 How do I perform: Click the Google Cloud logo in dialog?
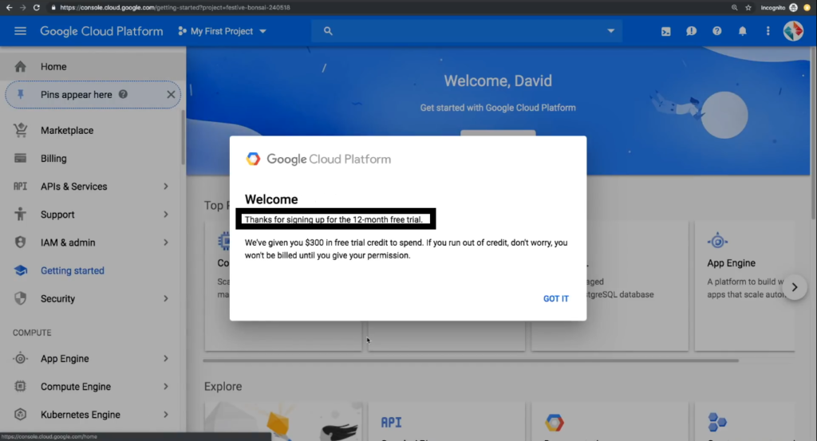pos(253,159)
